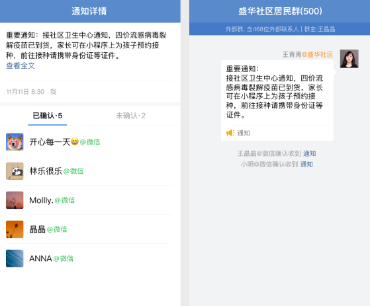Select the ANNA contact name
This screenshot has width=370, height=306.
40,258
